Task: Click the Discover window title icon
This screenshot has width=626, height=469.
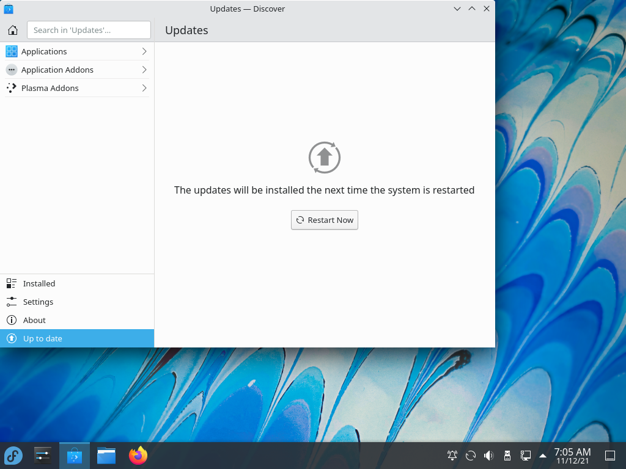Action: [x=9, y=9]
